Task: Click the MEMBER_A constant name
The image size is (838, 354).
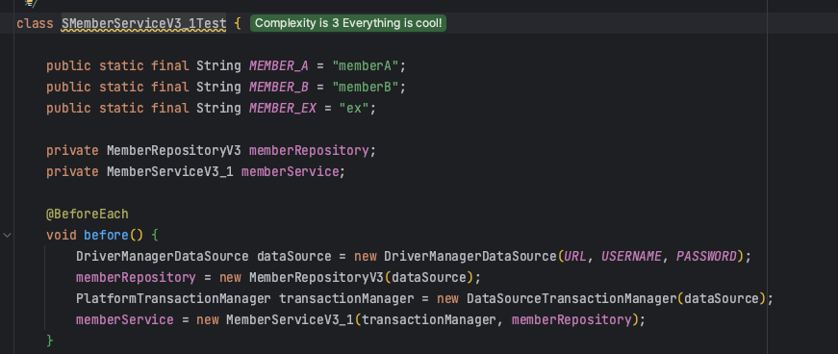Action: (278, 65)
